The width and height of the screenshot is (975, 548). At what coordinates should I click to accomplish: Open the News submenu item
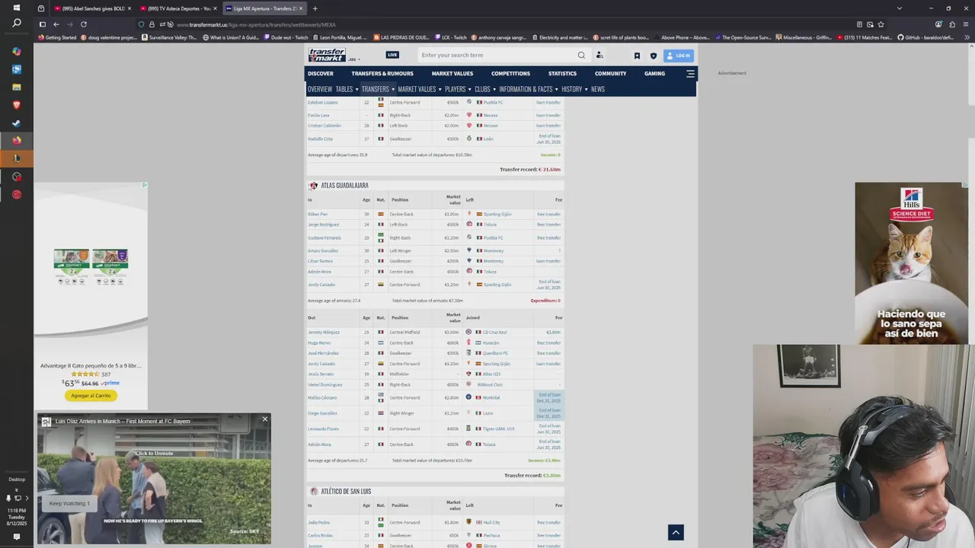point(598,89)
